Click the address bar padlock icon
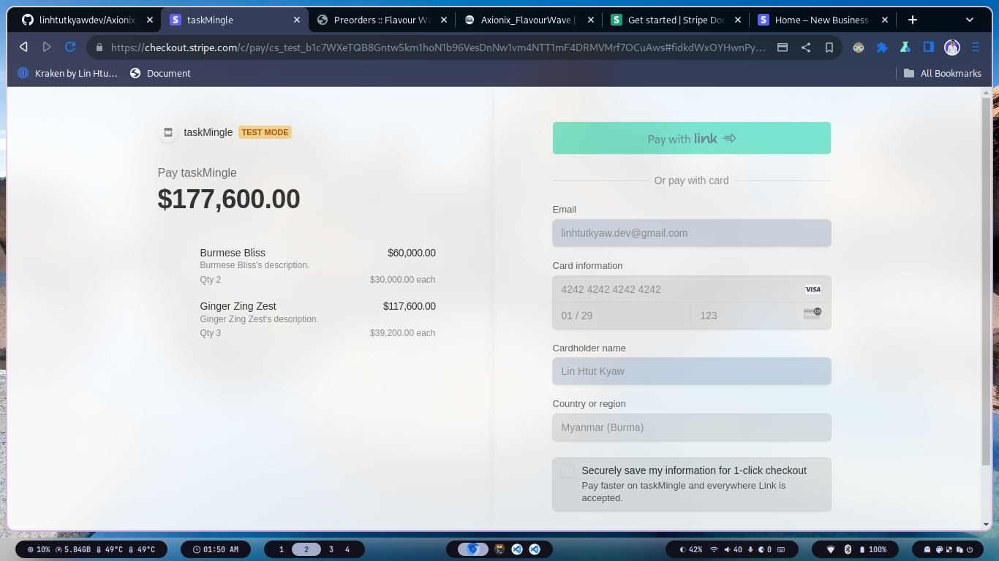The width and height of the screenshot is (999, 561). point(99,47)
